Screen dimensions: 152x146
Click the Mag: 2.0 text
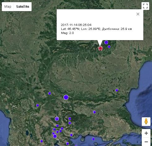[67, 33]
